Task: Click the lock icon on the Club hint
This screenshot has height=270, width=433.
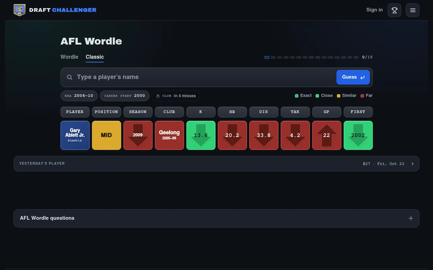Action: tap(158, 96)
